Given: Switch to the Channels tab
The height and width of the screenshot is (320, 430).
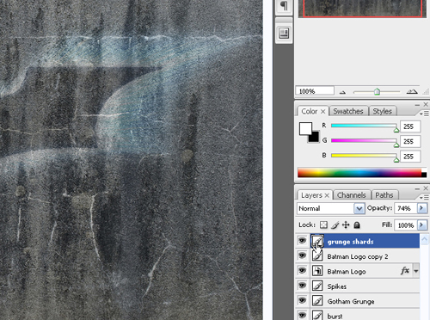Looking at the screenshot, I should pos(352,195).
